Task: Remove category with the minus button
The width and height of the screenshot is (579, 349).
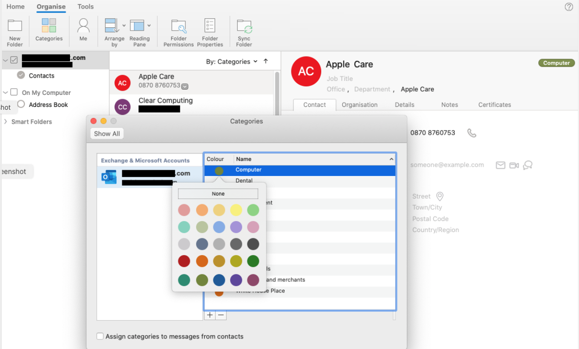Action: pyautogui.click(x=220, y=315)
